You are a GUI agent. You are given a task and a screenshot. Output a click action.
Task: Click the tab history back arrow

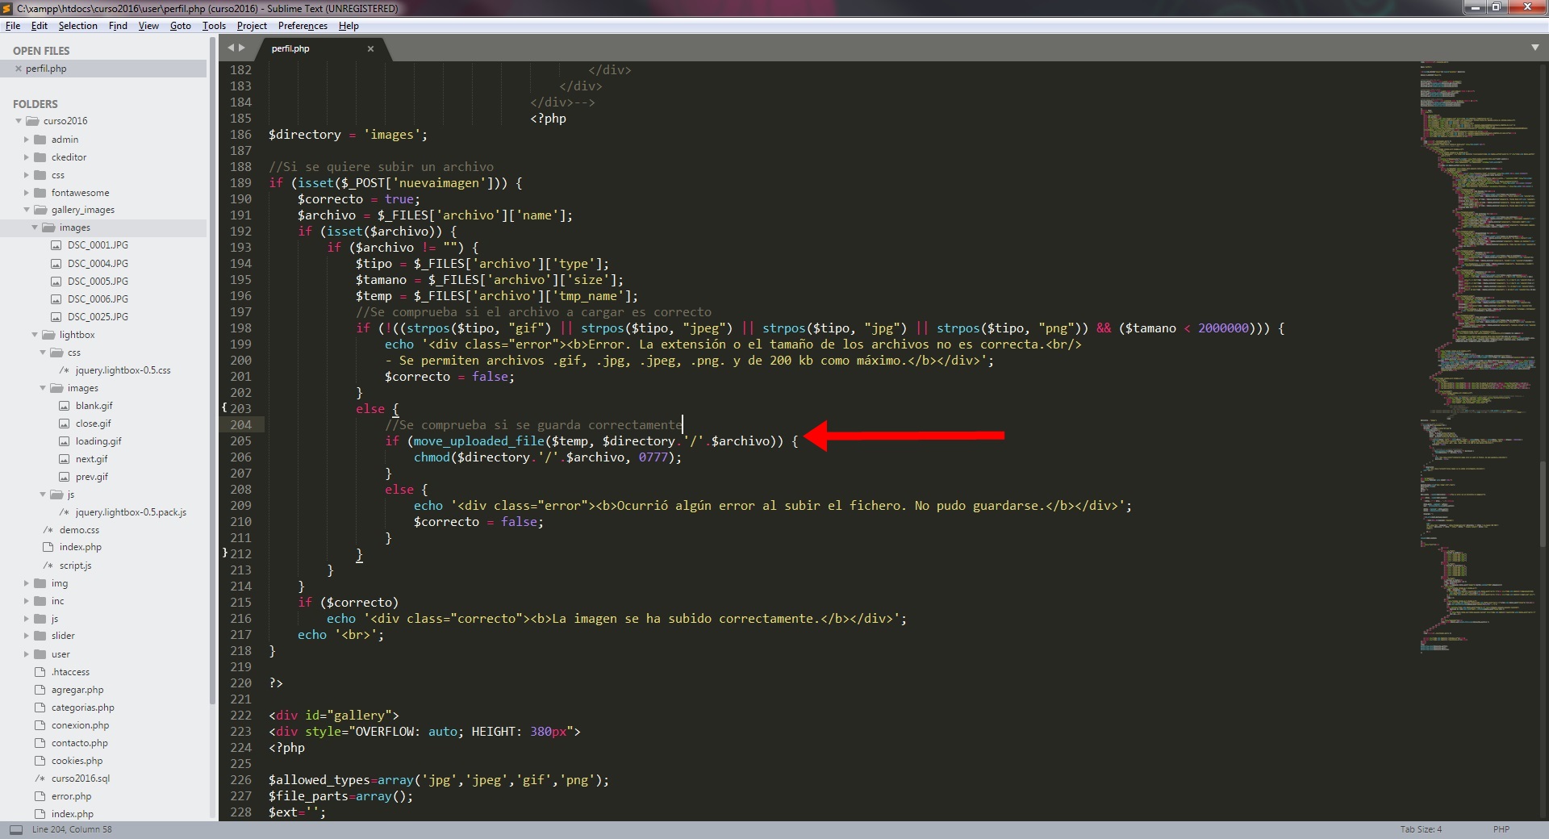point(231,48)
